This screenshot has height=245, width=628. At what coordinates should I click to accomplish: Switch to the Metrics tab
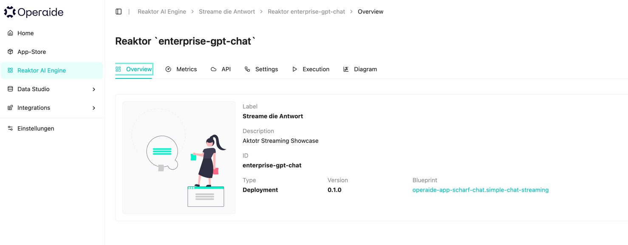point(181,70)
